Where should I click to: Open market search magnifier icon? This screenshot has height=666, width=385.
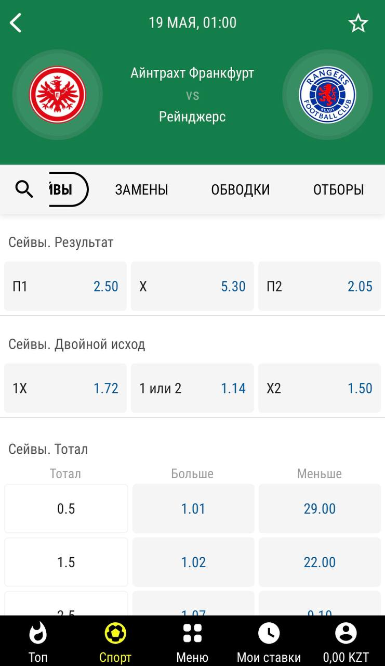(24, 189)
